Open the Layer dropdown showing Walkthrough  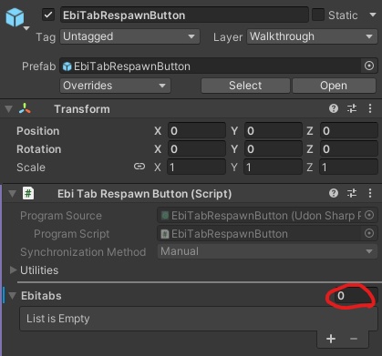(x=312, y=36)
